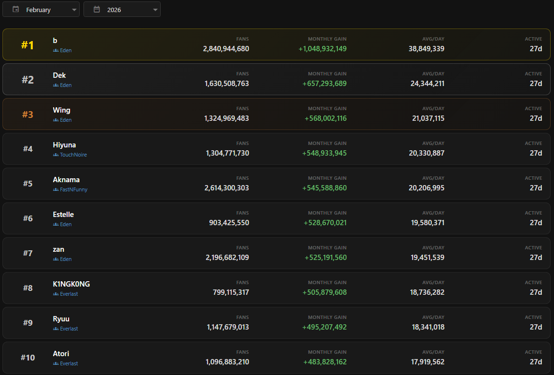Click monthly gain +528,670,021
554x375 pixels.
[325, 223]
